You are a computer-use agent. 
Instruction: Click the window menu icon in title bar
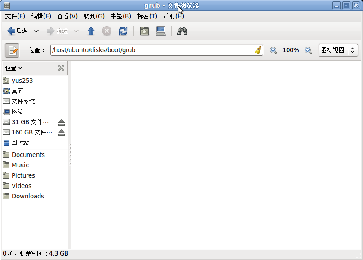tap(7, 5)
